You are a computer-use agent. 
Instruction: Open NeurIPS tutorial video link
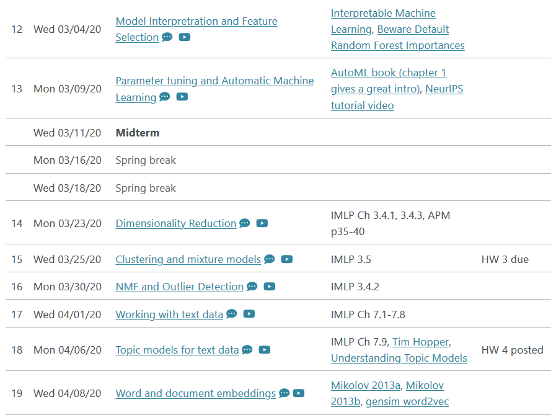444,89
